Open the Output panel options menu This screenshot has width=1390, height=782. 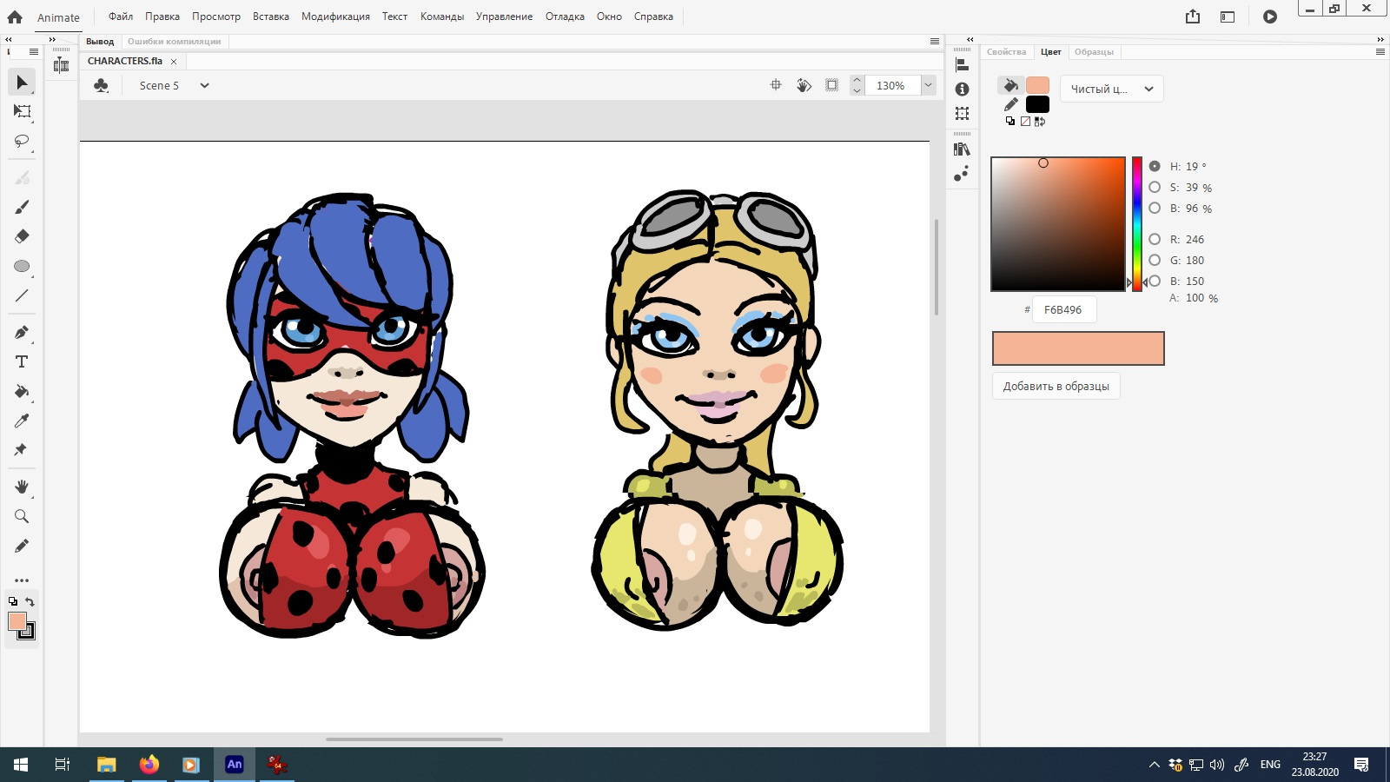point(935,42)
